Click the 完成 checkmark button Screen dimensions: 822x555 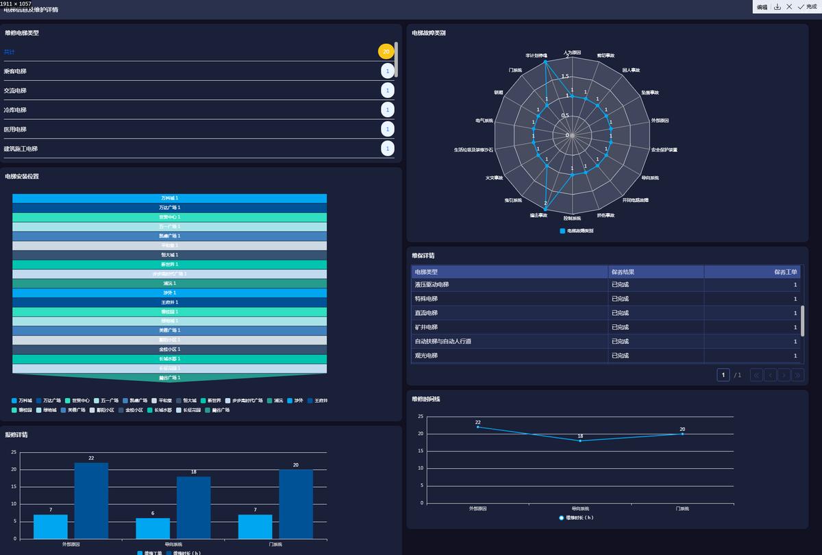[807, 6]
